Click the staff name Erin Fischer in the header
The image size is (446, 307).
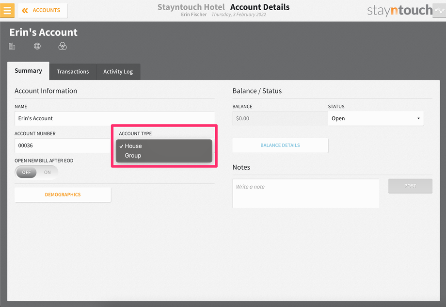point(194,15)
